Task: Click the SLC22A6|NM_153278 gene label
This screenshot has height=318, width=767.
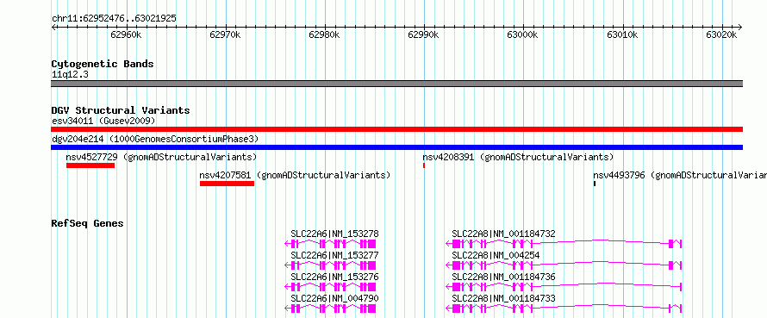Action: [334, 234]
